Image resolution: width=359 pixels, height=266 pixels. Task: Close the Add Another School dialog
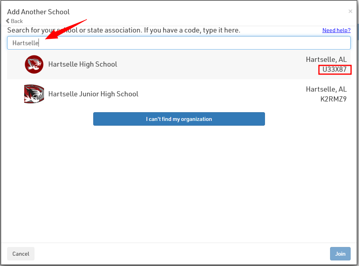[350, 11]
